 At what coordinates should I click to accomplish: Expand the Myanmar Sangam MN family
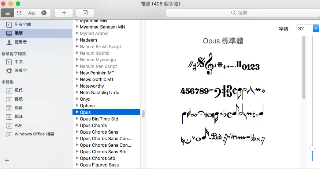pyautogui.click(x=77, y=27)
